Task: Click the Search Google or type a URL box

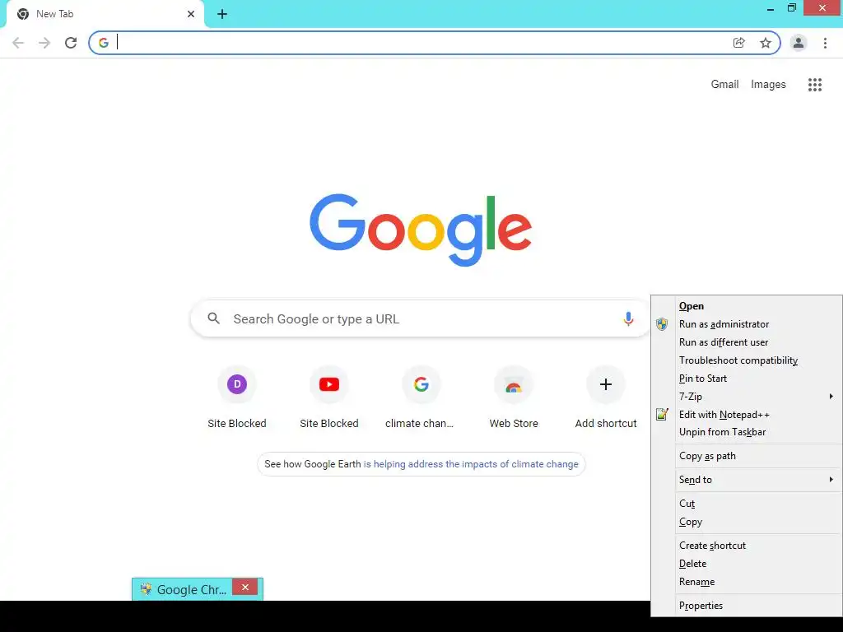Action: [421, 318]
